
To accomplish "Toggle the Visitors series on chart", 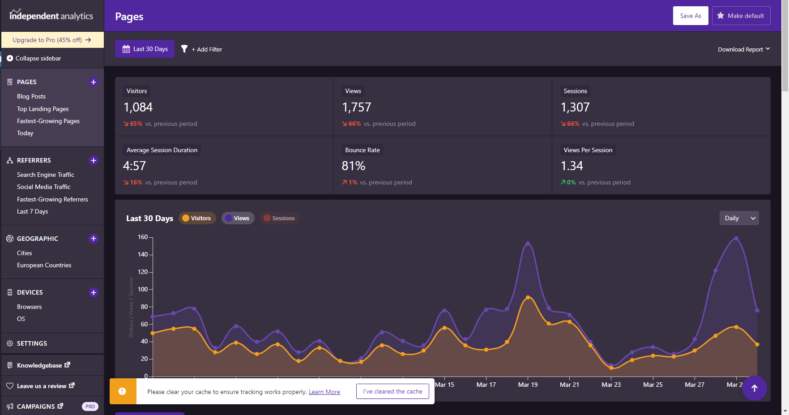I will (197, 218).
